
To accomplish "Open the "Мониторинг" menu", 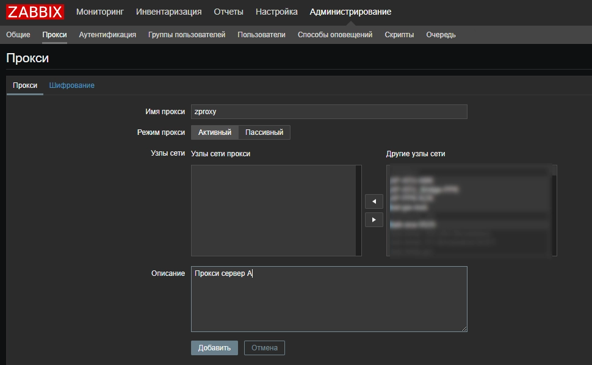I will coord(99,11).
